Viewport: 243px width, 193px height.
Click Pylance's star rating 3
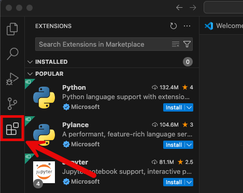[188, 125]
